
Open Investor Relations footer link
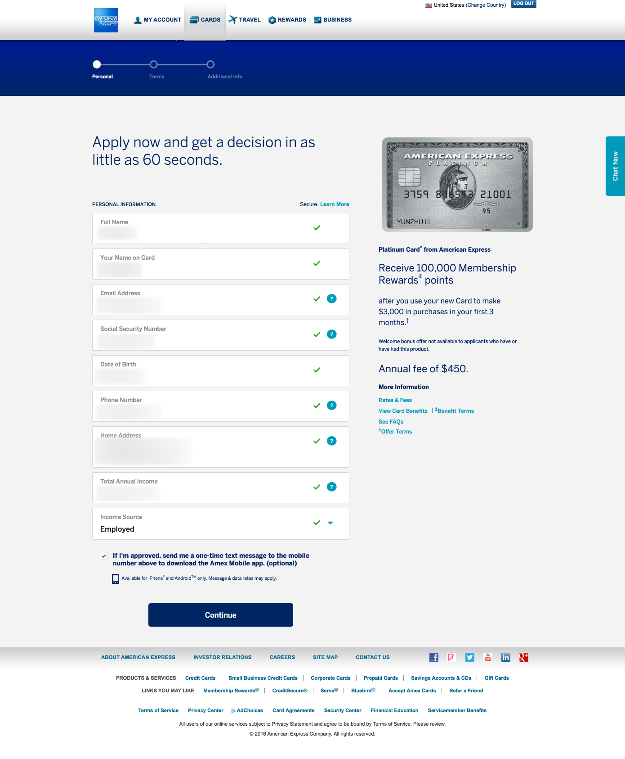coord(223,657)
